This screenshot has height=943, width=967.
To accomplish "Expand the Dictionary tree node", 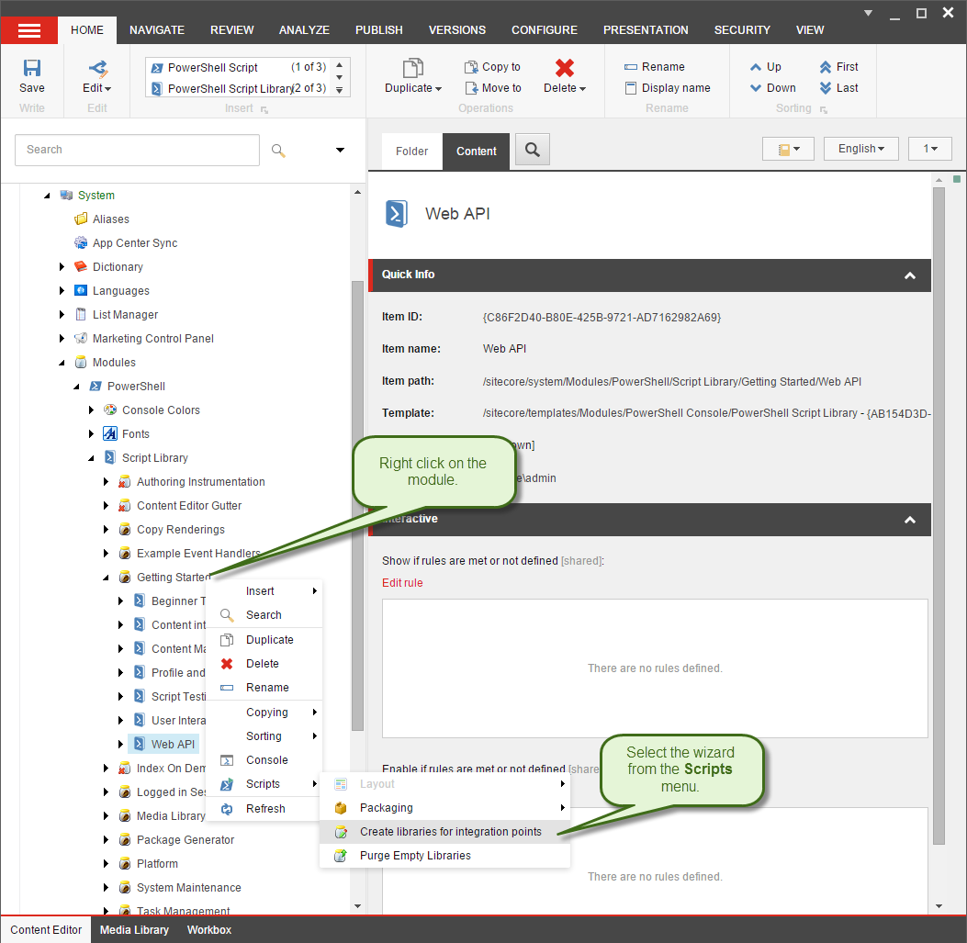I will 62,267.
